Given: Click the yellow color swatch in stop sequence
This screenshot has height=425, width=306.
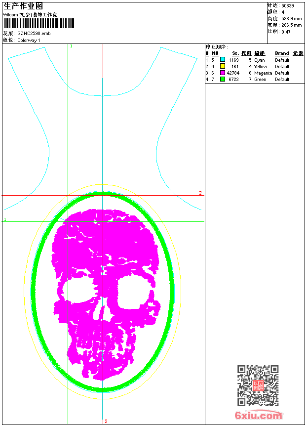Looking at the screenshot, I should click(x=223, y=66).
